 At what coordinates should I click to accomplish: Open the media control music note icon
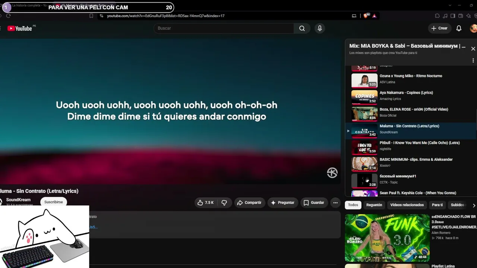tap(445, 16)
